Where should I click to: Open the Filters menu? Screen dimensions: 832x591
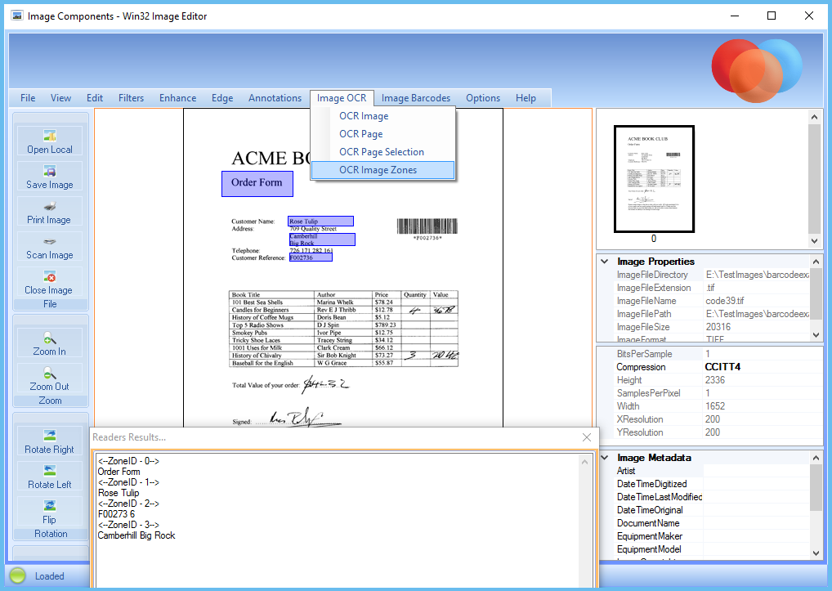(x=131, y=98)
